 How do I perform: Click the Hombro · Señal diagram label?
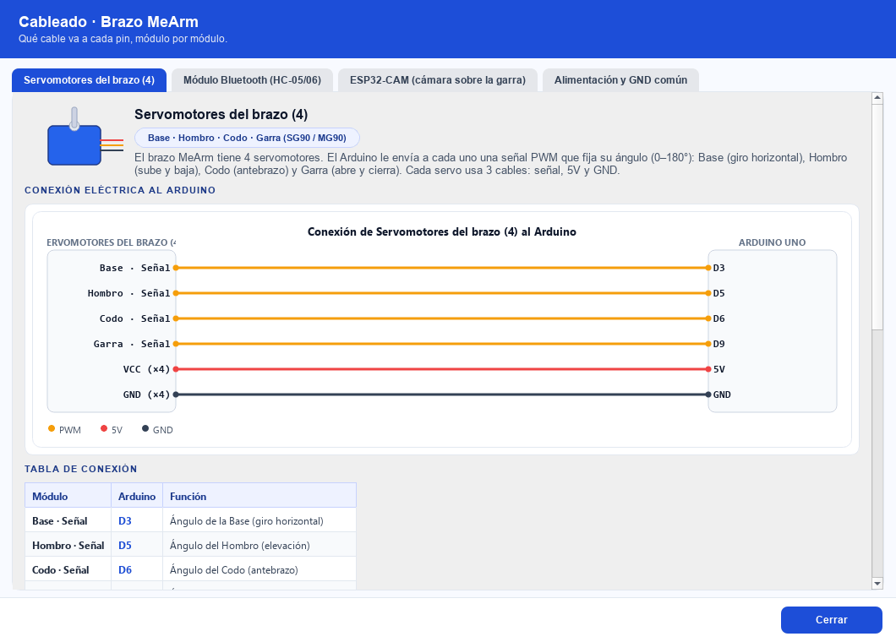(128, 293)
